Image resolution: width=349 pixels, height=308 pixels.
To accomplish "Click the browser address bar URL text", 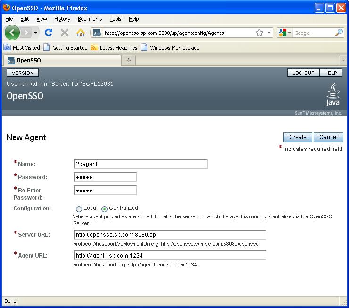I will [164, 33].
